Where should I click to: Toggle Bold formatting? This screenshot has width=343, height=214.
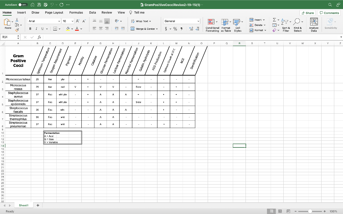tap(30, 29)
